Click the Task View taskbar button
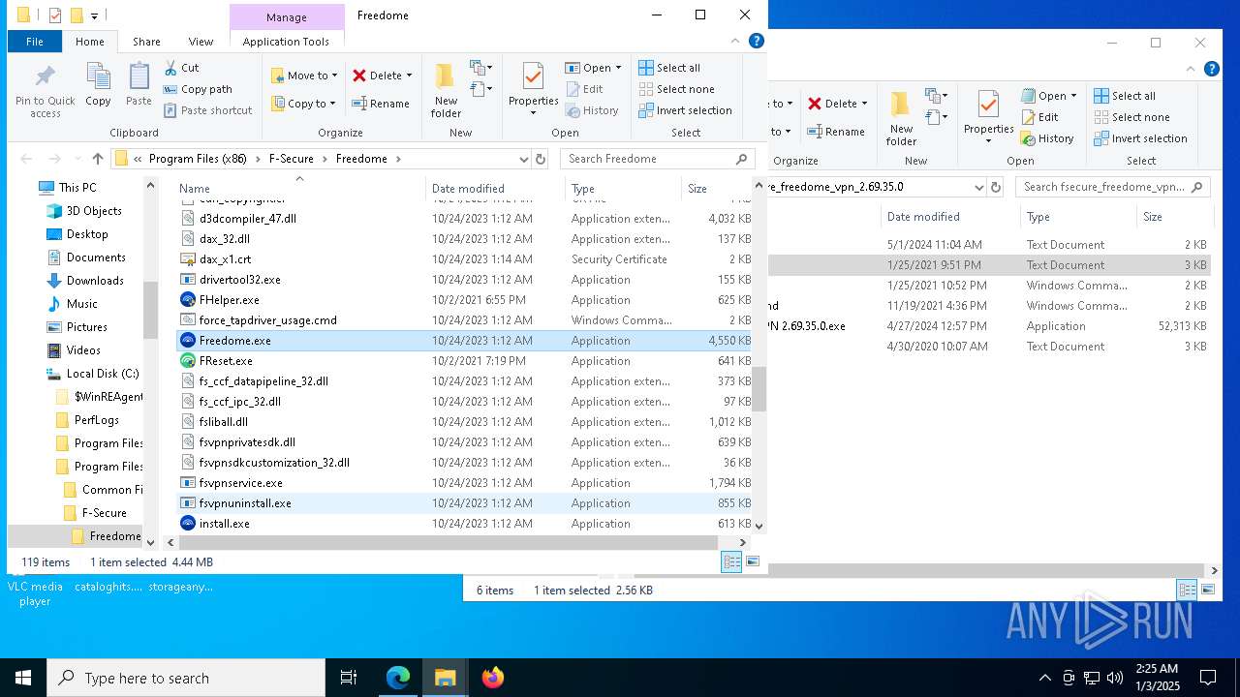The height and width of the screenshot is (697, 1240). click(x=349, y=678)
